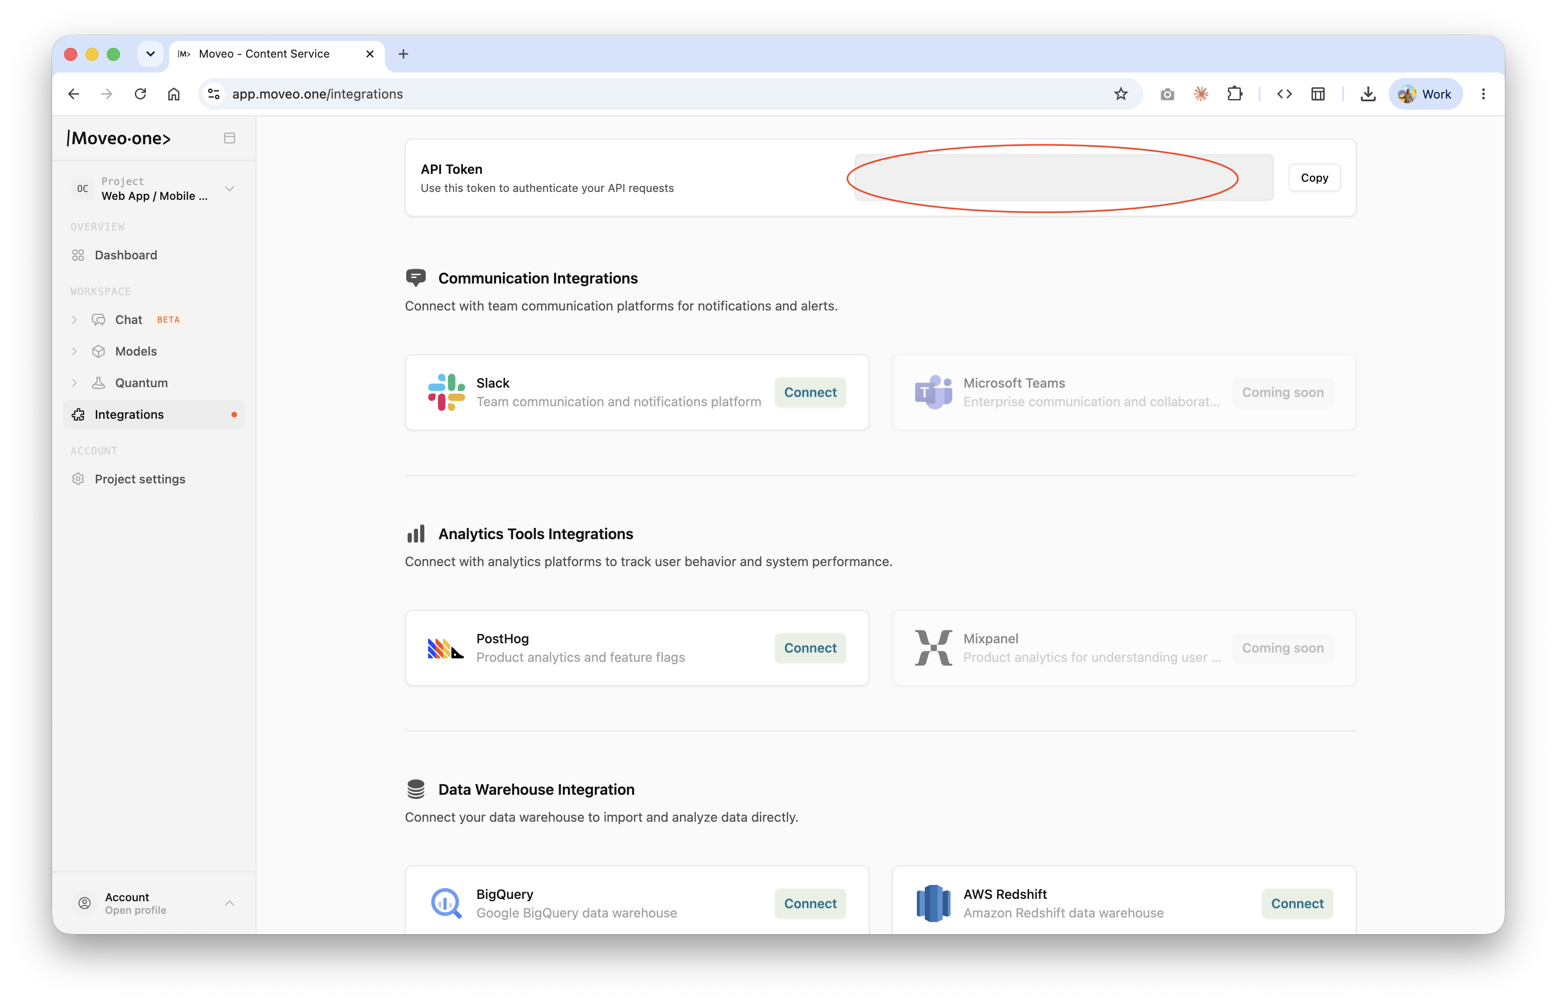Screen dimensions: 1557x1003
Task: Copy the API token
Action: pos(1314,178)
